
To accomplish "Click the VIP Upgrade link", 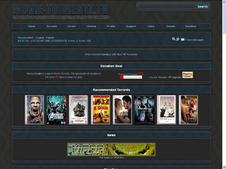I will (174, 77).
